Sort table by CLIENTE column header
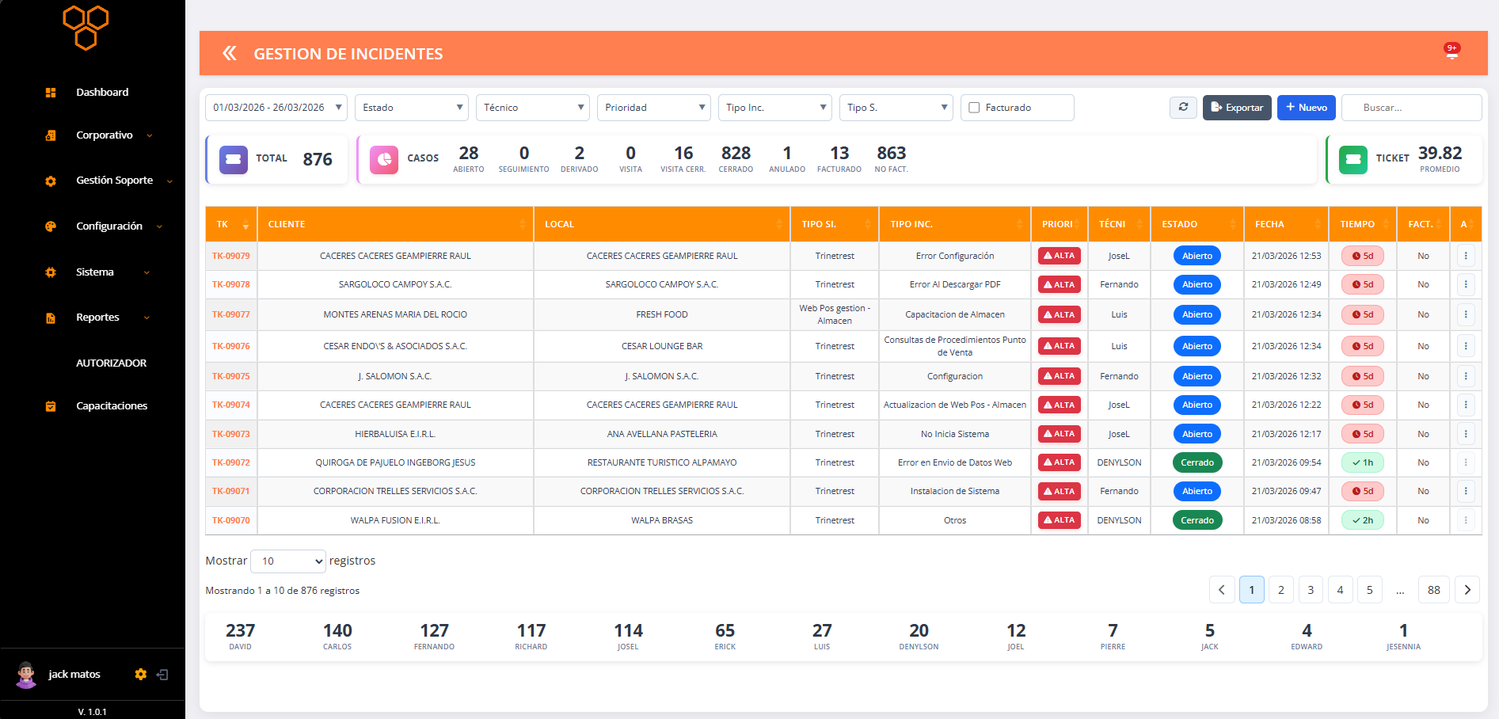The width and height of the screenshot is (1499, 719). 395,224
